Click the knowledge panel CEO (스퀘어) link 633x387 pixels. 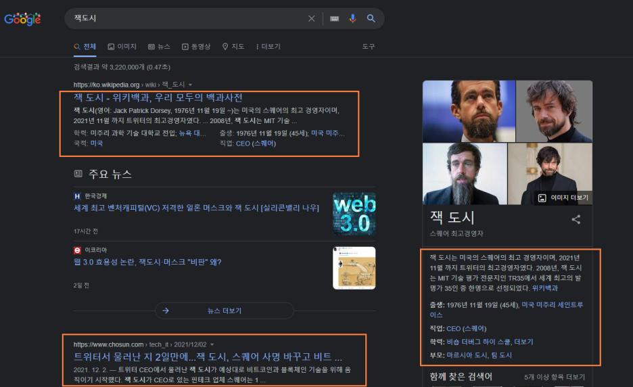click(x=466, y=328)
